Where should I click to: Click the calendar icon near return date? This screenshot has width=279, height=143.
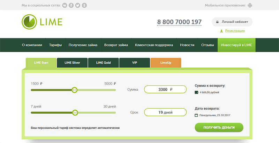pyautogui.click(x=196, y=115)
